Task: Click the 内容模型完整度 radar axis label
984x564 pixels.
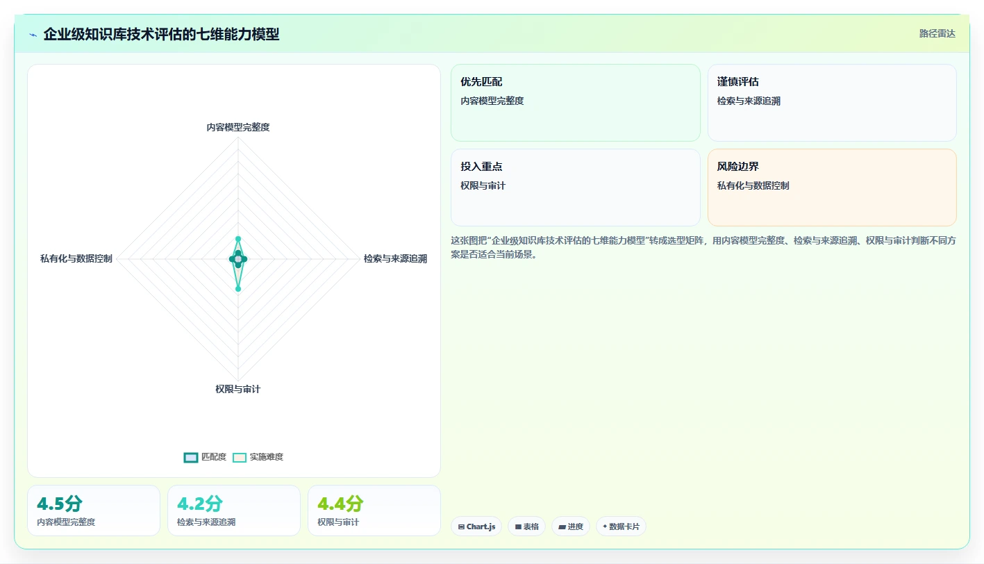Action: [238, 127]
